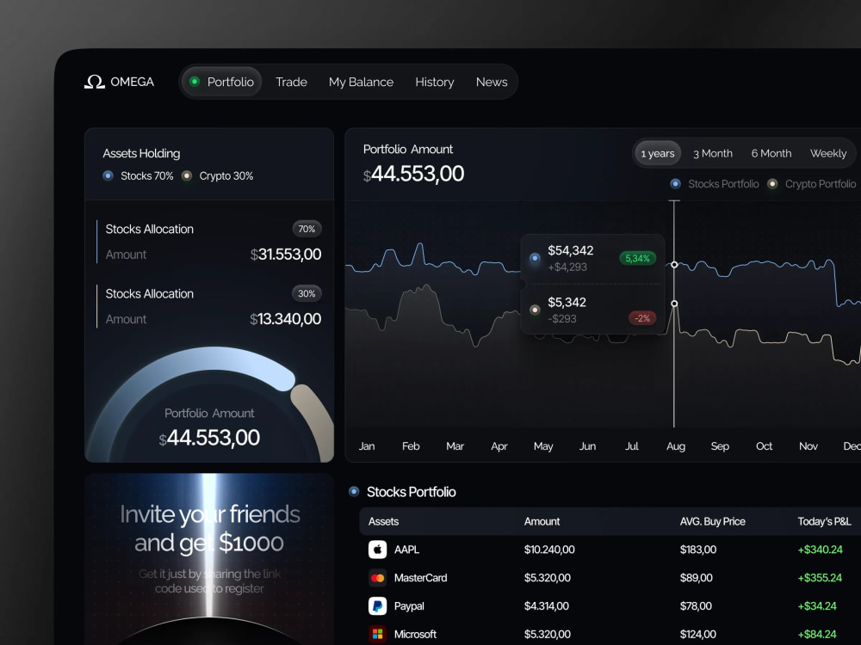The height and width of the screenshot is (645, 861).
Task: Click the crypto line marker at Aug
Action: coord(674,304)
